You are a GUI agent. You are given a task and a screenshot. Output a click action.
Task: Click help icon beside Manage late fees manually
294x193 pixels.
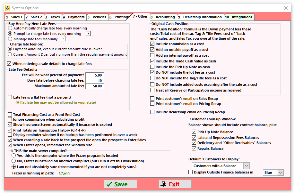point(63,39)
